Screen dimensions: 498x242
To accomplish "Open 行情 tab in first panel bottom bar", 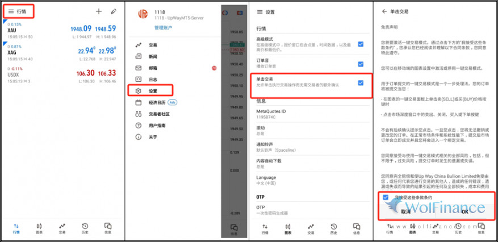I will tap(16, 228).
